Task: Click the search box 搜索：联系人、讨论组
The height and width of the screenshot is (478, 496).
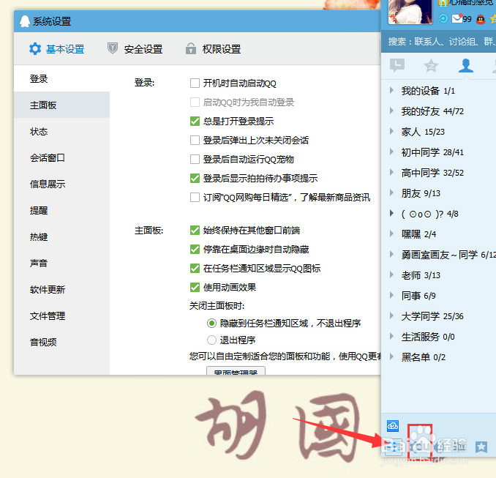Action: 438,42
